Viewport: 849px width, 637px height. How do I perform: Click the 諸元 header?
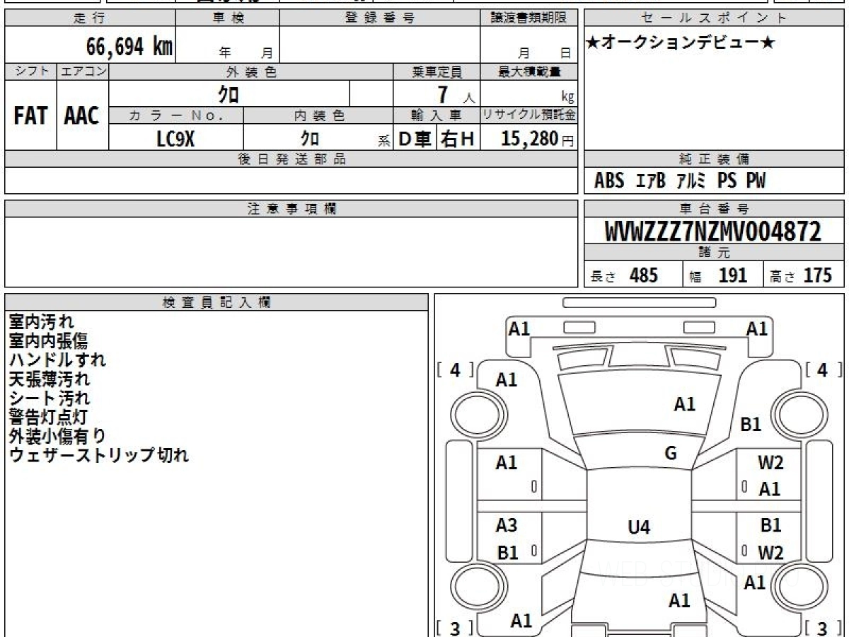coord(715,253)
